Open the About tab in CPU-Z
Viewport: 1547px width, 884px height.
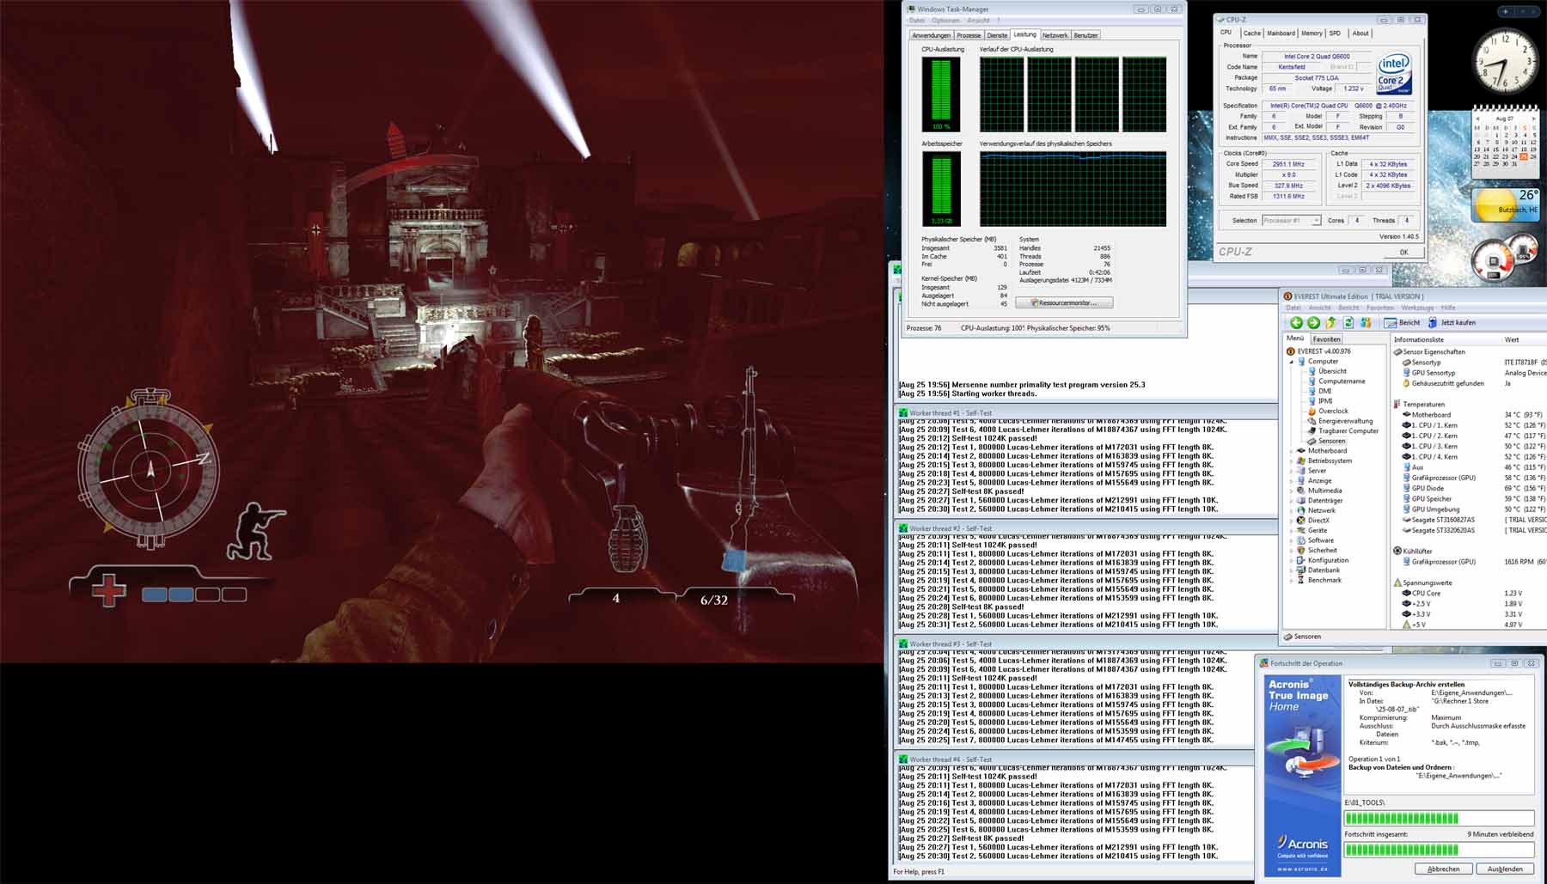coord(1361,34)
